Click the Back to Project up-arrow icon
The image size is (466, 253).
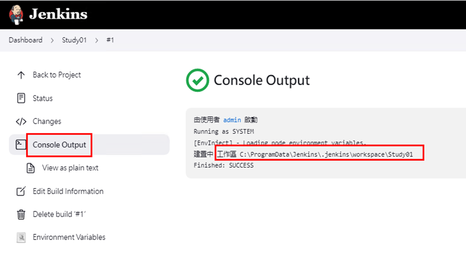pos(21,75)
